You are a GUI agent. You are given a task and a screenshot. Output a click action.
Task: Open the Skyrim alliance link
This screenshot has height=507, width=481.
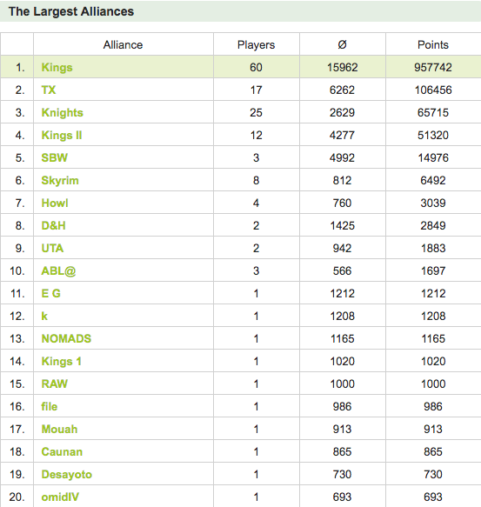pyautogui.click(x=60, y=180)
